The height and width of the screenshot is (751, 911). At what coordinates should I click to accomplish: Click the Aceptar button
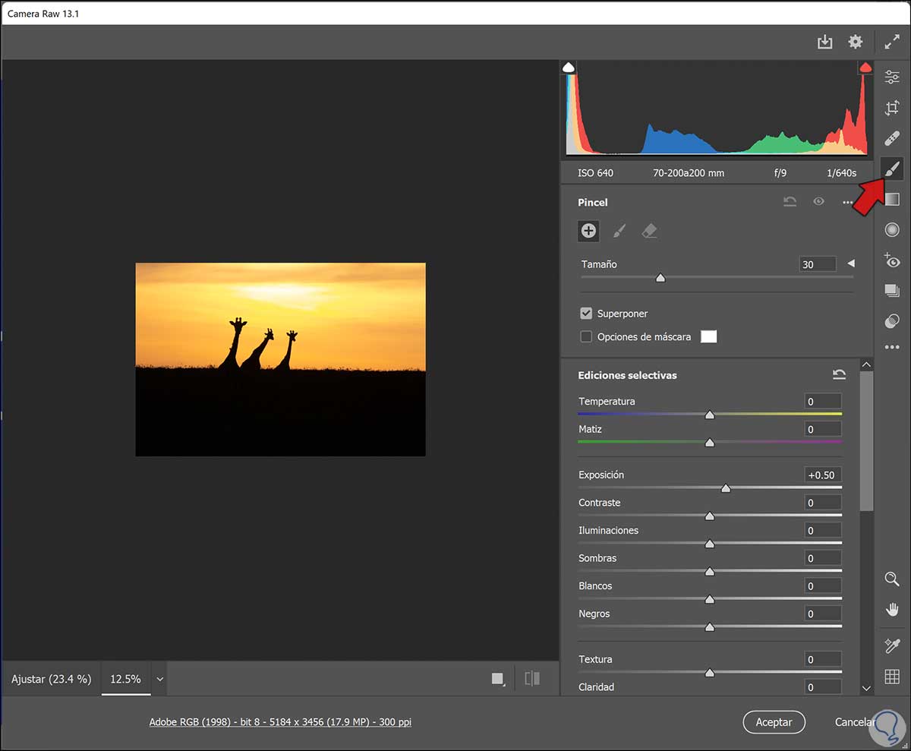[x=774, y=722]
